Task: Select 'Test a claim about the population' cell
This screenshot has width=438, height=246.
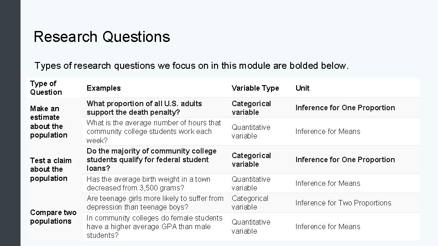Action: [x=50, y=169]
